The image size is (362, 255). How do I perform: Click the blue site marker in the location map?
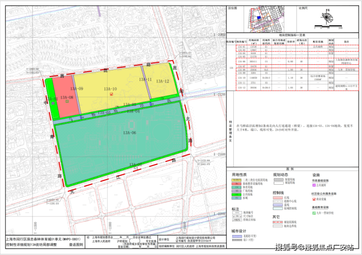(x=259, y=18)
